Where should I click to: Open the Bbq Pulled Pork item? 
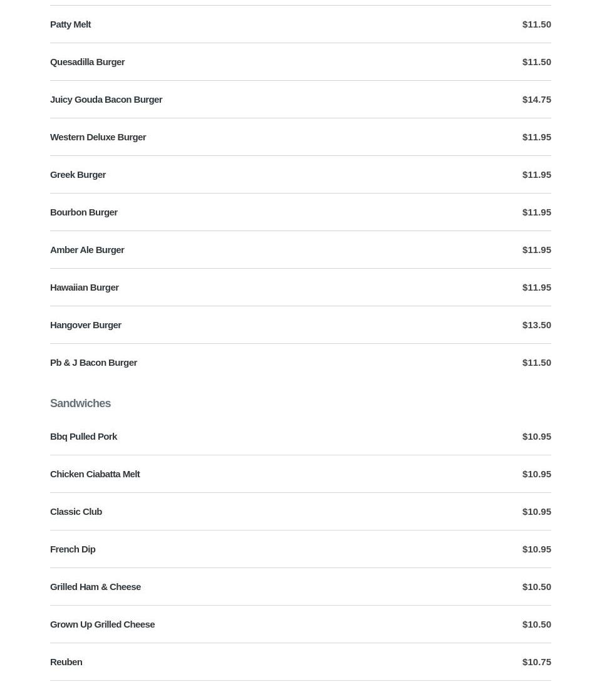click(x=83, y=437)
